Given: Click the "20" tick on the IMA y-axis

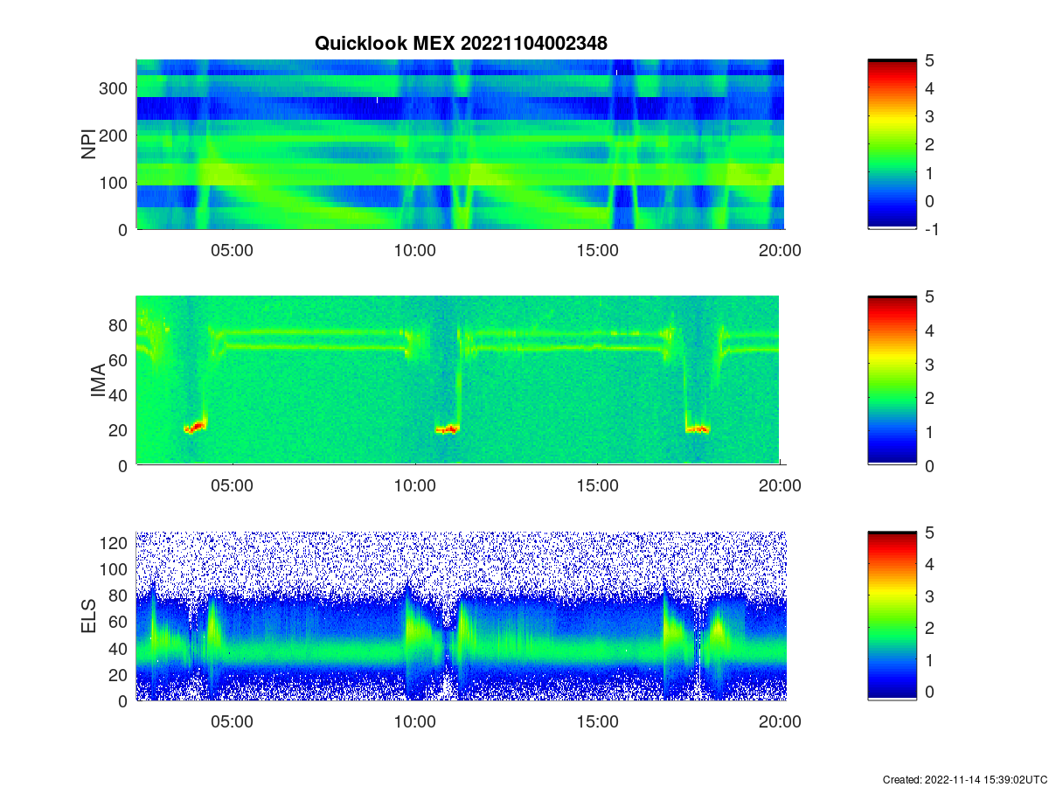Looking at the screenshot, I should coord(120,430).
